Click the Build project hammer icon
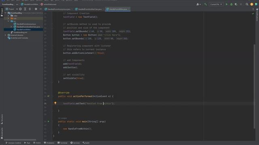Image resolution: width=259 pixels, height=145 pixels. coord(206,4)
